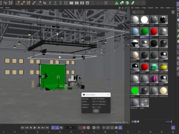179x134 pixels.
Task: Open the V-Ray menu
Action: click(144, 8)
